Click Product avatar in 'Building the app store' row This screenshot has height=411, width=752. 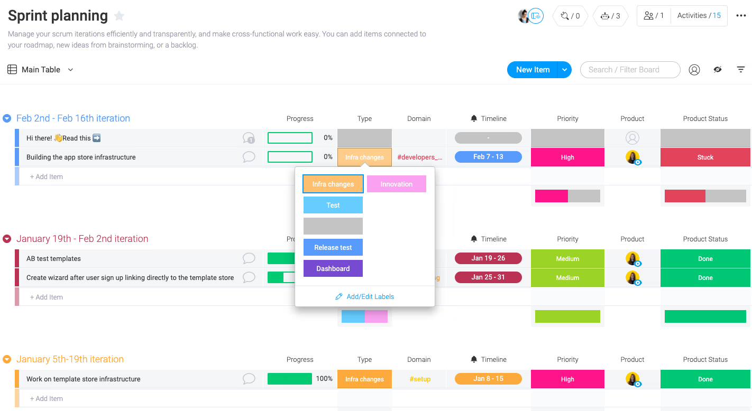click(633, 157)
